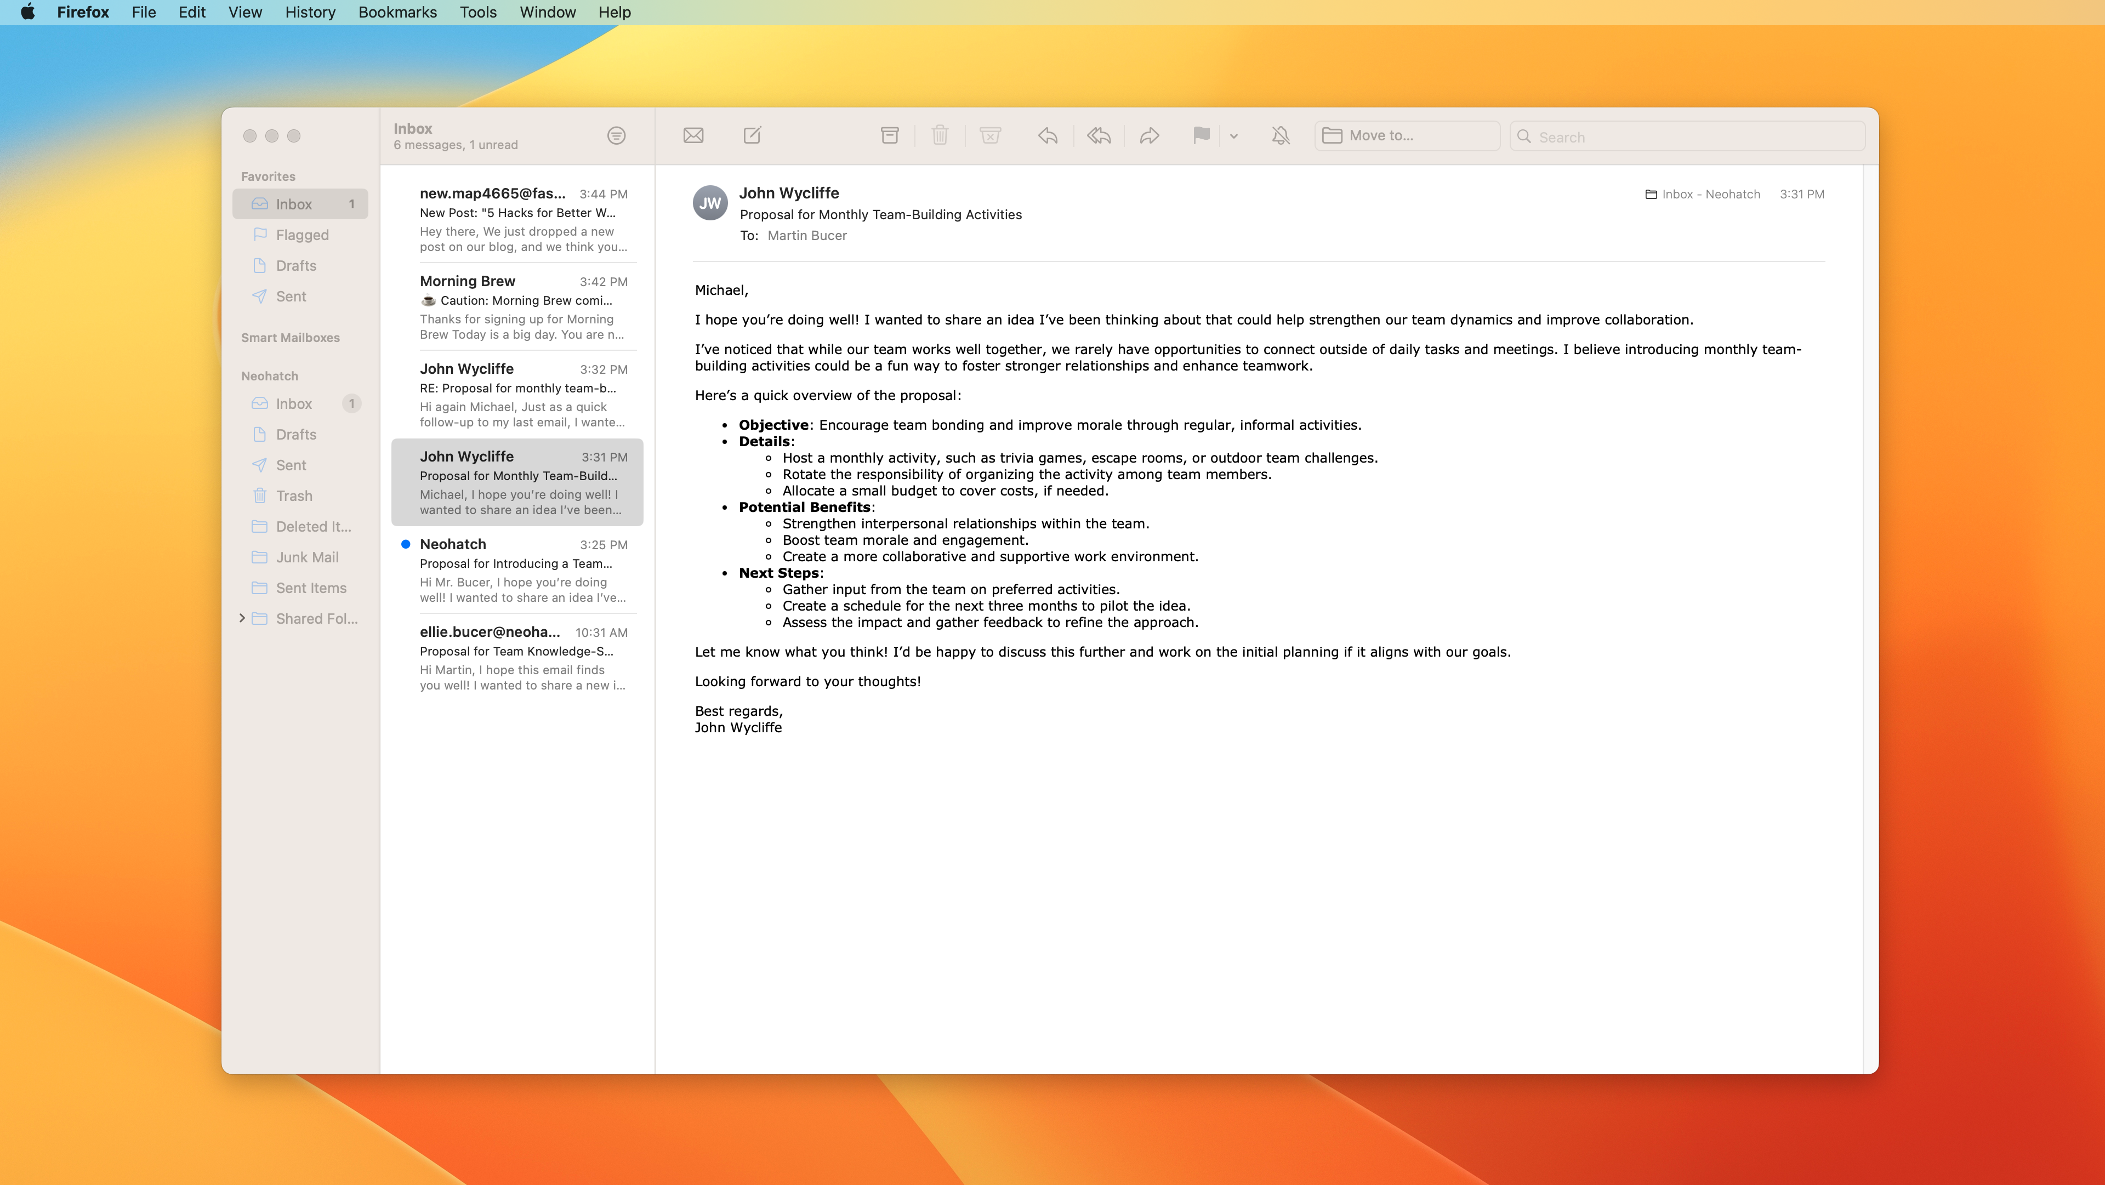Click the Smart Mailboxes section header
The height and width of the screenshot is (1185, 2105).
pyautogui.click(x=290, y=338)
